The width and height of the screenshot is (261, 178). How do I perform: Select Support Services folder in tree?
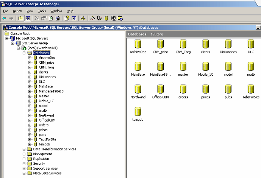click(x=45, y=169)
